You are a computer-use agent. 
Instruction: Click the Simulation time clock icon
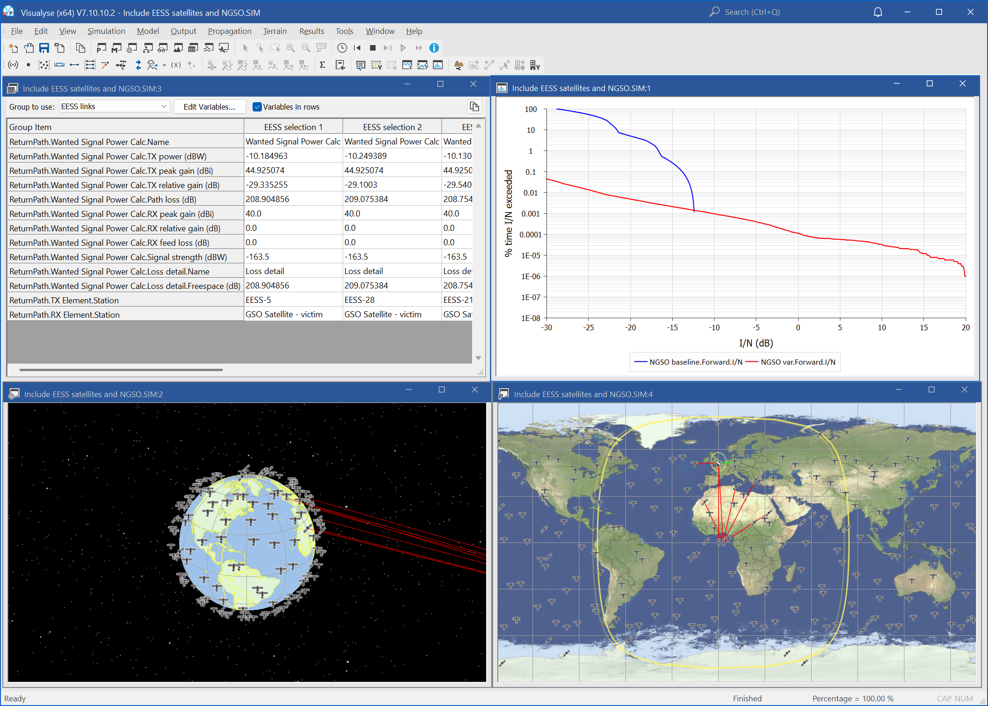[342, 48]
